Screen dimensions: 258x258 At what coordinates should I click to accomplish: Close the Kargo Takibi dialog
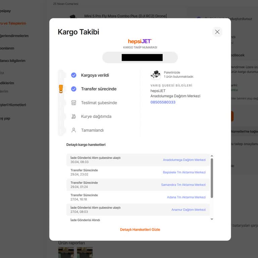[x=217, y=32]
